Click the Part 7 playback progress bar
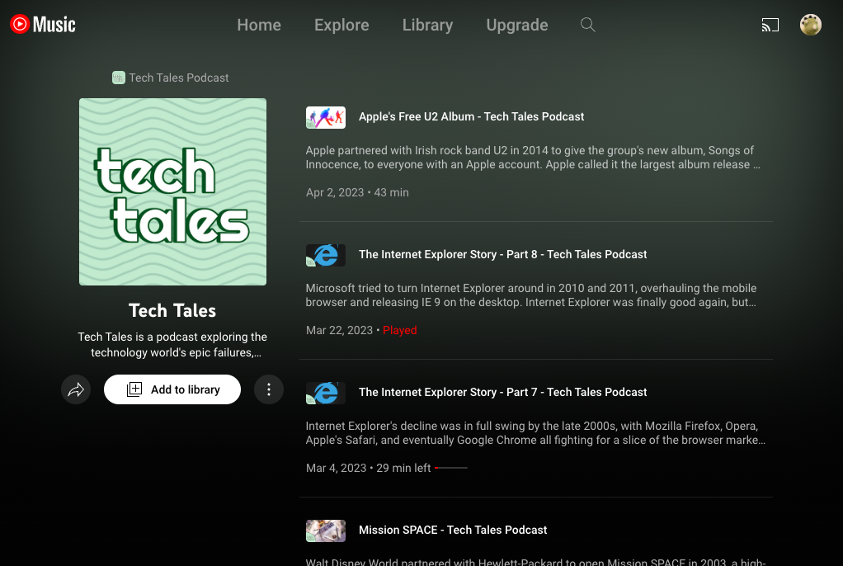The height and width of the screenshot is (566, 843). pyautogui.click(x=451, y=468)
